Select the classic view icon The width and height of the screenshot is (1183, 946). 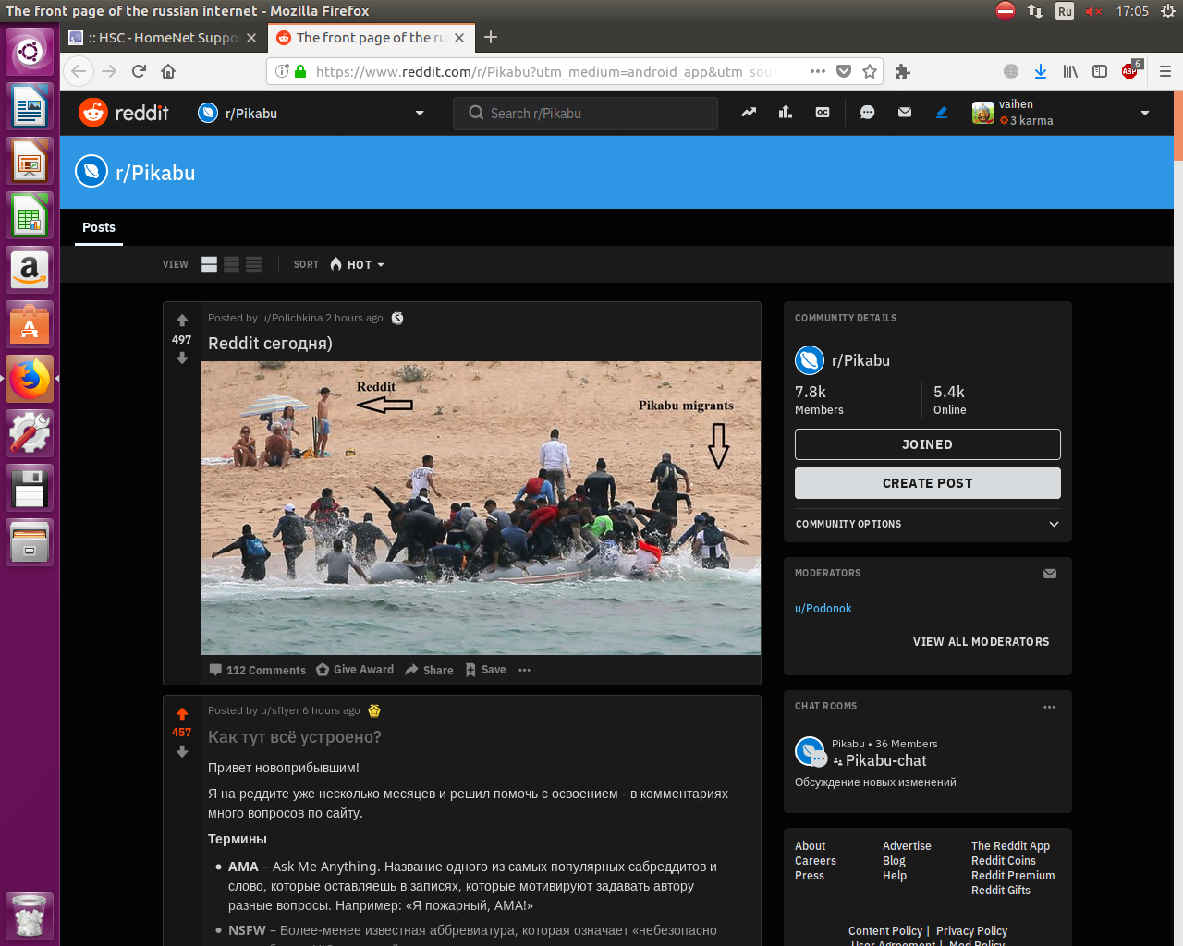point(232,264)
